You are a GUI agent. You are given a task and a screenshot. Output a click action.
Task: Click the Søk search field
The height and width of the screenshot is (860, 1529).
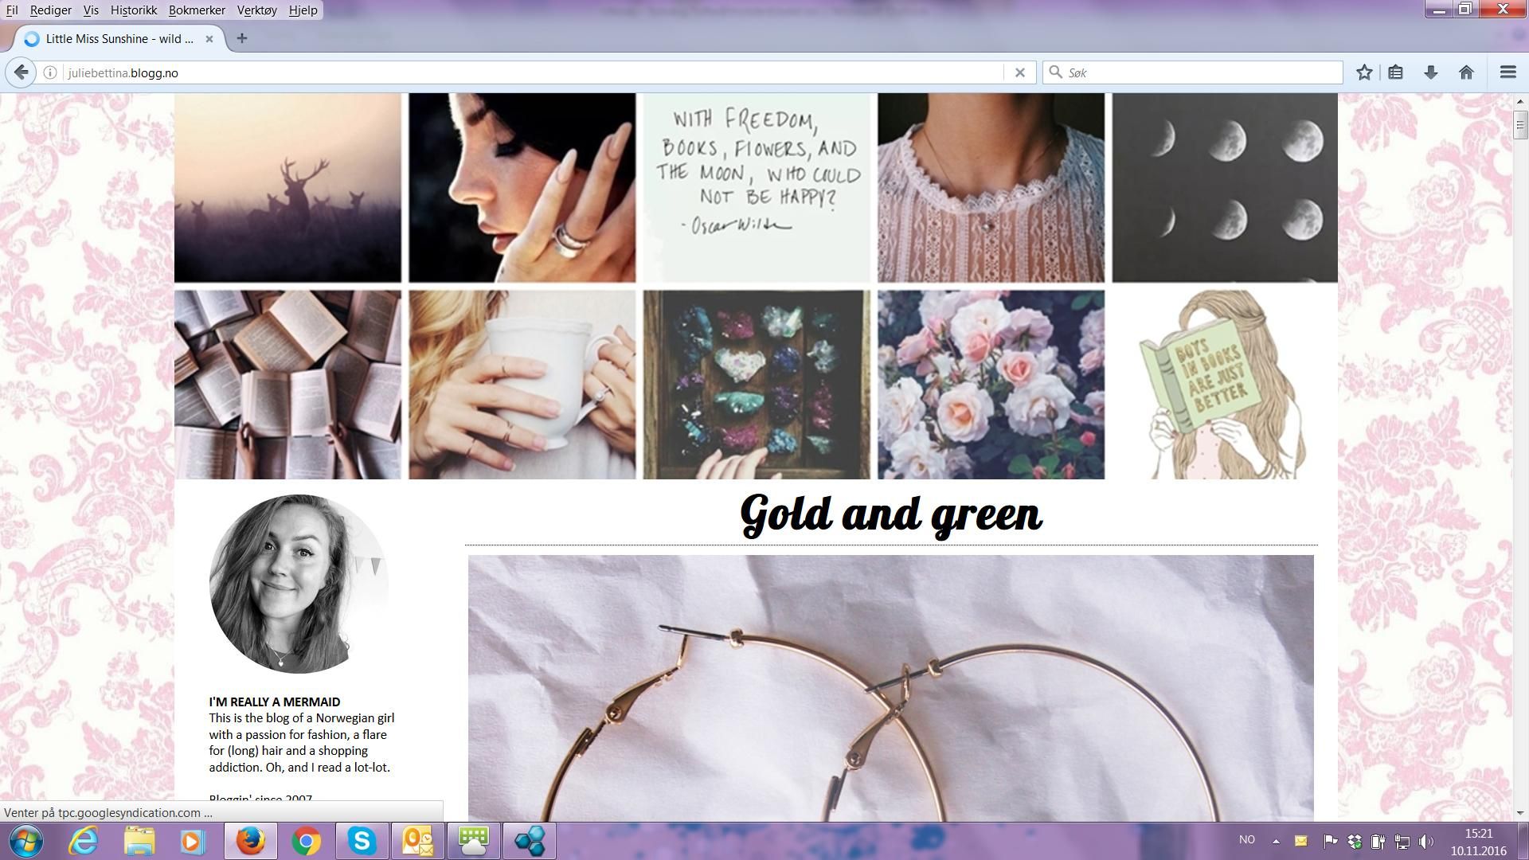1195,72
